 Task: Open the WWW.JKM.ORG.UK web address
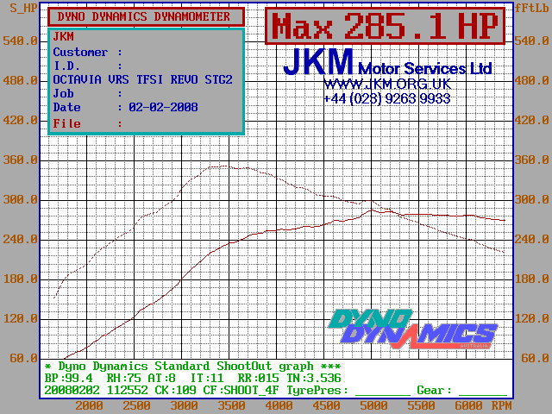(x=387, y=85)
